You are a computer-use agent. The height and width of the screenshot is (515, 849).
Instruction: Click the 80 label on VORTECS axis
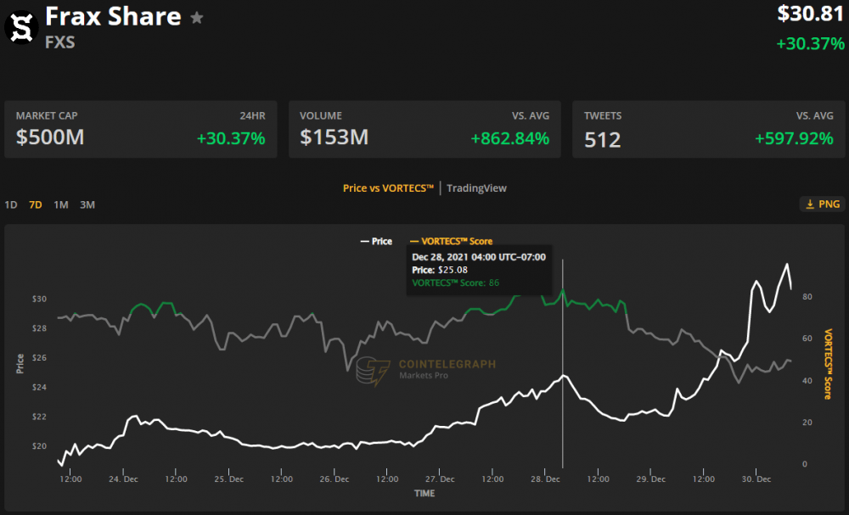(807, 296)
